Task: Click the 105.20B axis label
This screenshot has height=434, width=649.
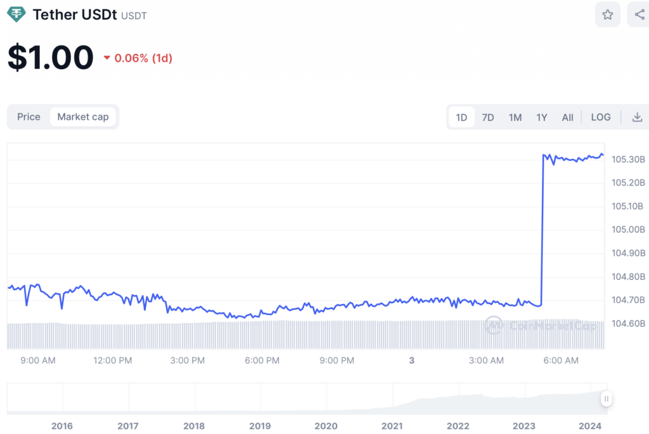Action: 628,182
